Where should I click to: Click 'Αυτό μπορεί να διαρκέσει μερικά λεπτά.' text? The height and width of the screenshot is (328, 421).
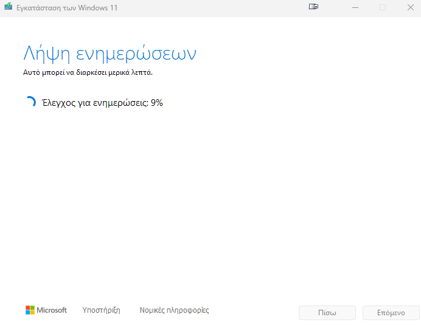tap(88, 72)
